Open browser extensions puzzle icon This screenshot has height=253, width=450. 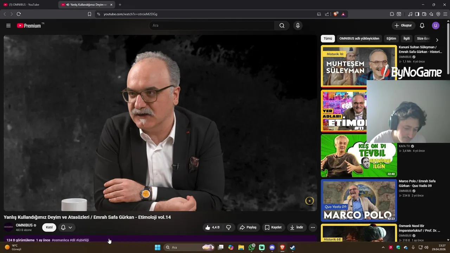[392, 14]
